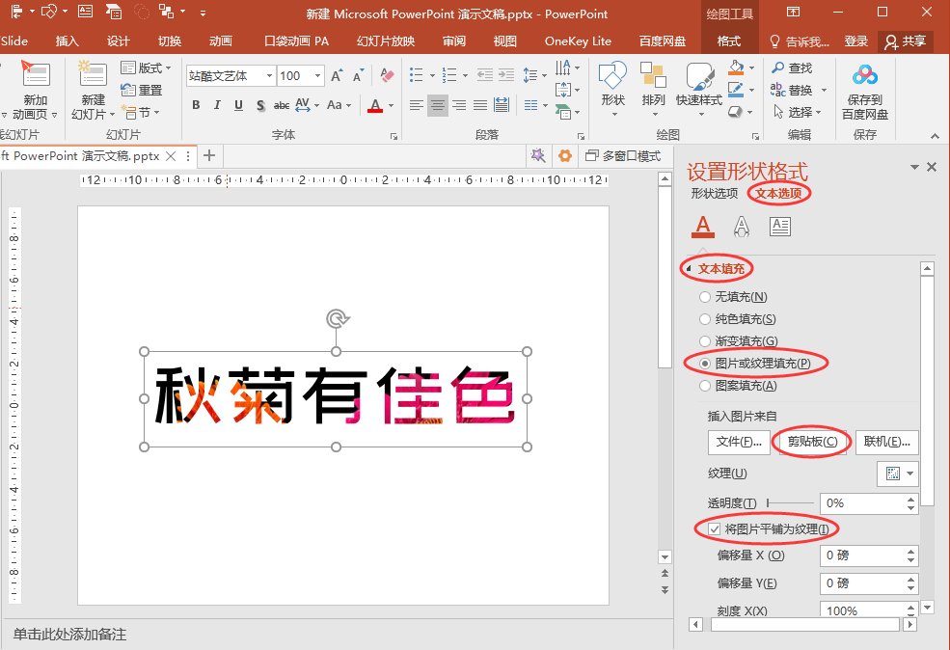Decrease font size with small A
This screenshot has height=650, width=950.
(x=358, y=76)
